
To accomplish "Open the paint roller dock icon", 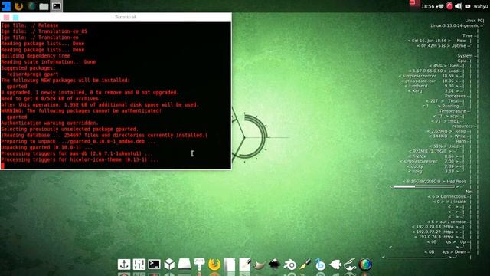I will pos(199,264).
